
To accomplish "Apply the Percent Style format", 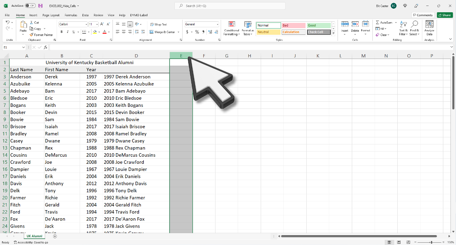I will pyautogui.click(x=197, y=32).
